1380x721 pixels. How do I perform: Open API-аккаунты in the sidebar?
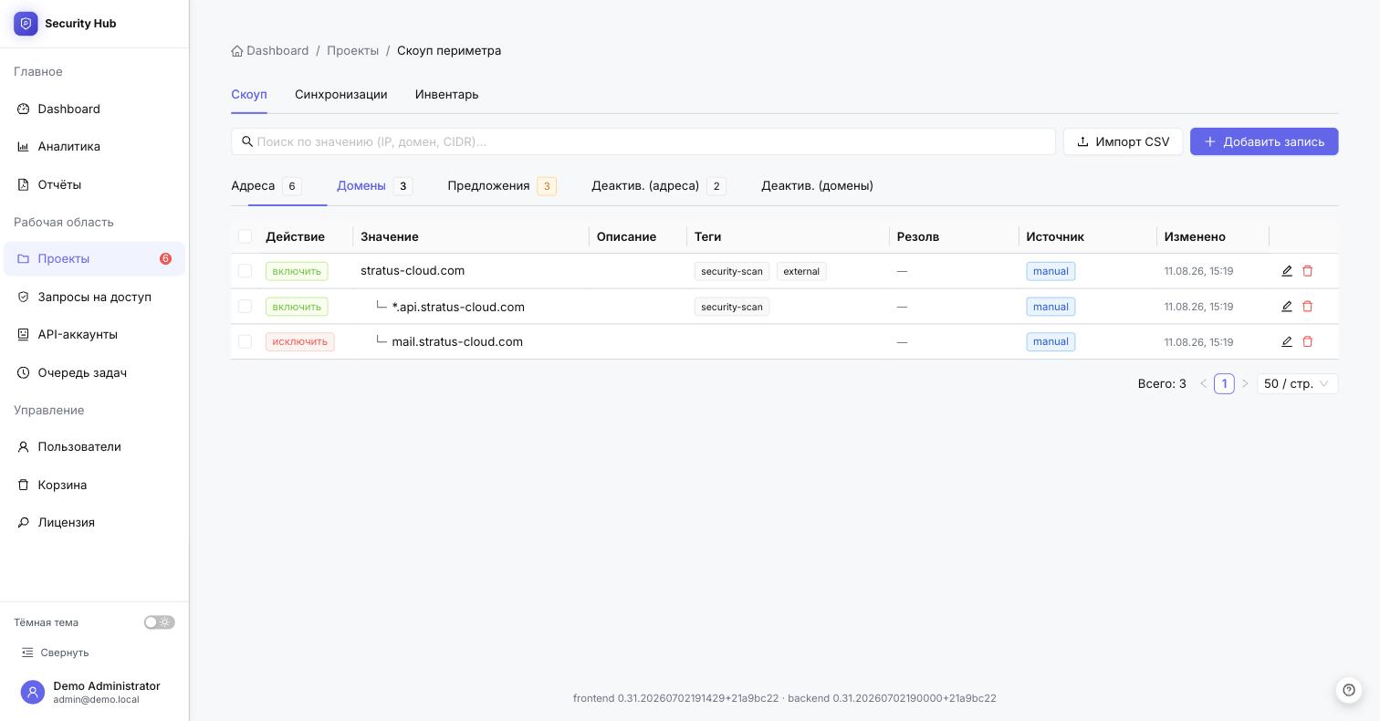(94, 334)
